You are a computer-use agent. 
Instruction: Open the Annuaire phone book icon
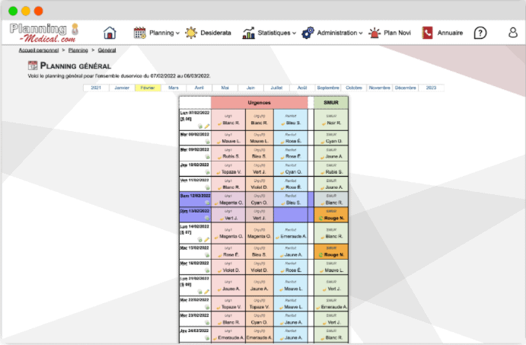tap(428, 33)
